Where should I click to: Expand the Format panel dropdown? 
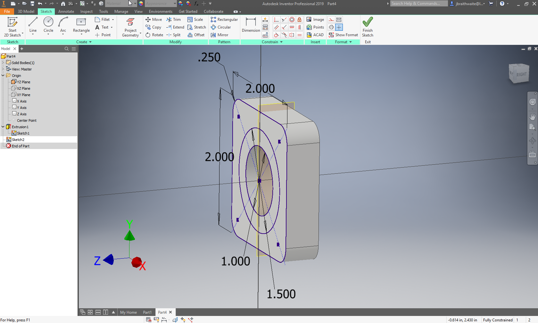point(343,42)
